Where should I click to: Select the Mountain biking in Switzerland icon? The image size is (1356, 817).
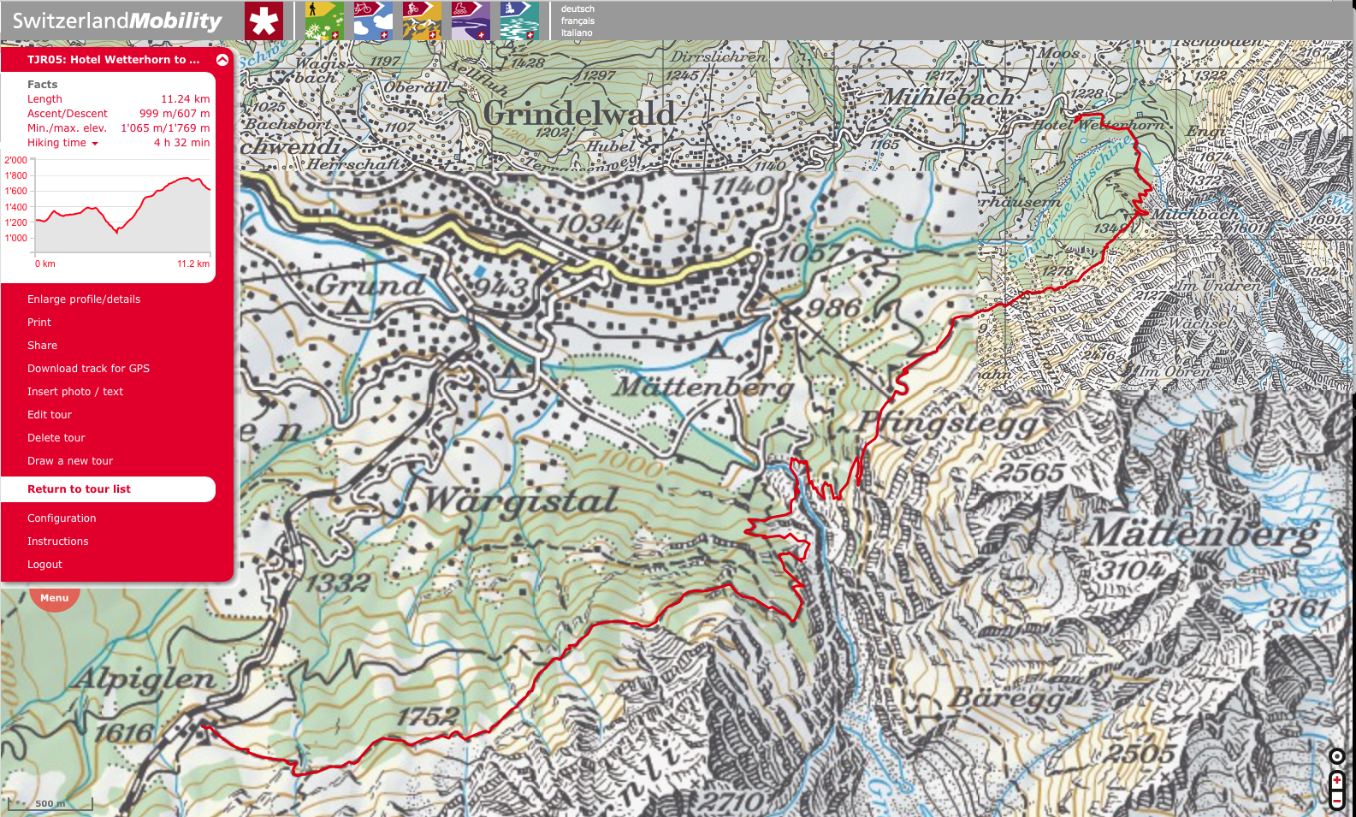click(x=422, y=21)
